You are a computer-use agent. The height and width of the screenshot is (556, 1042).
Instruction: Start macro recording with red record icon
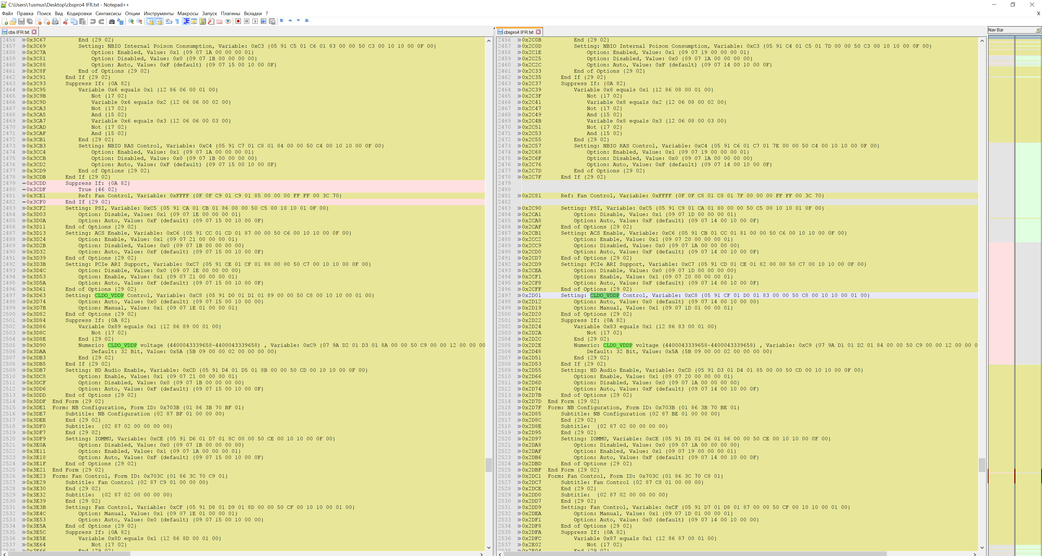tap(238, 21)
